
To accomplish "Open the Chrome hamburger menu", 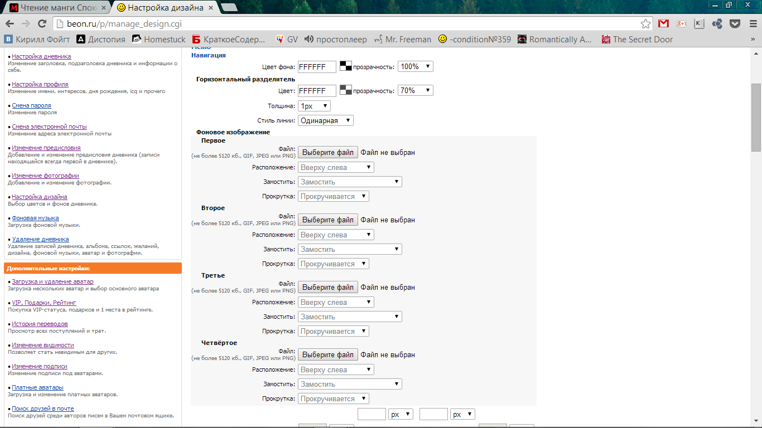I will (x=753, y=23).
